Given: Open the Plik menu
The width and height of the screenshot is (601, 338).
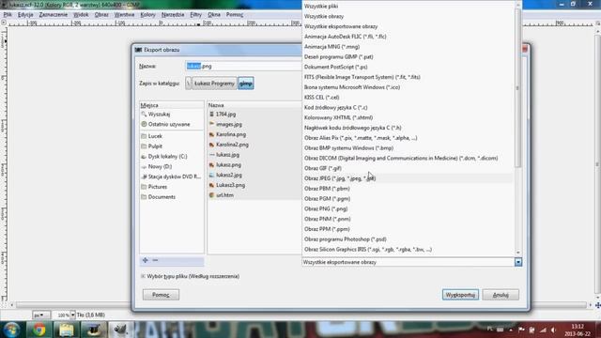Looking at the screenshot, I should click(x=8, y=15).
